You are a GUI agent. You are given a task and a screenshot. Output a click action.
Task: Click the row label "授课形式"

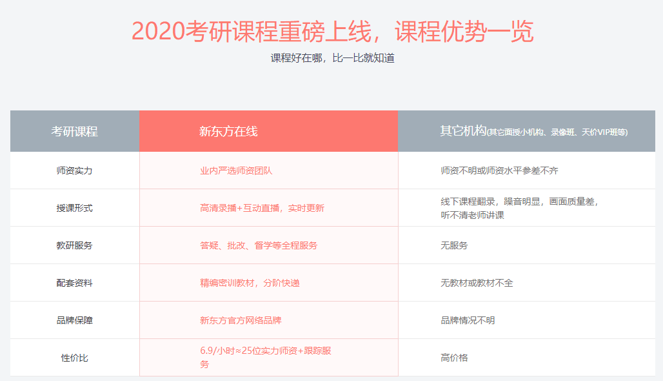point(74,208)
